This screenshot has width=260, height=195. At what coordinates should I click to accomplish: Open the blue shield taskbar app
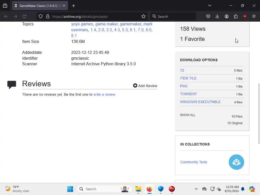[x=161, y=189]
